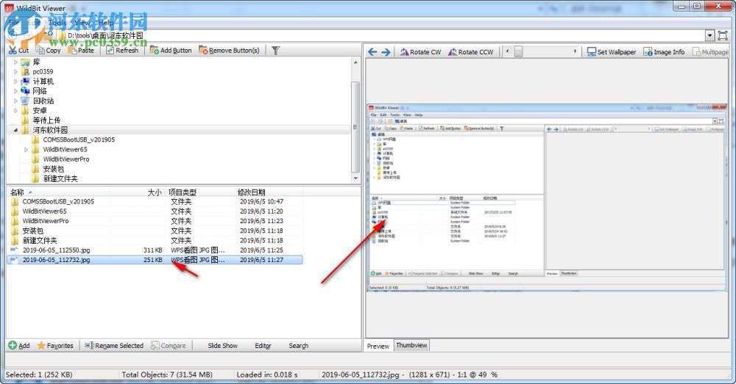
Task: Go to next image with forward arrow
Action: coord(386,52)
